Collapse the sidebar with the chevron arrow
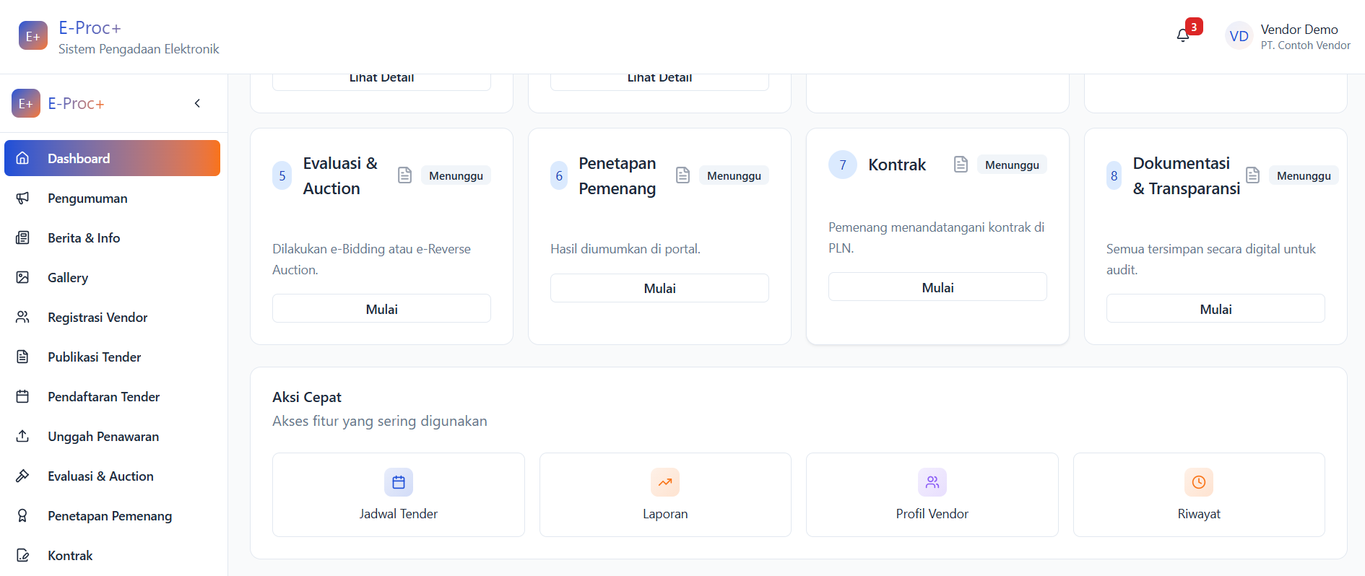1365x576 pixels. (x=197, y=103)
